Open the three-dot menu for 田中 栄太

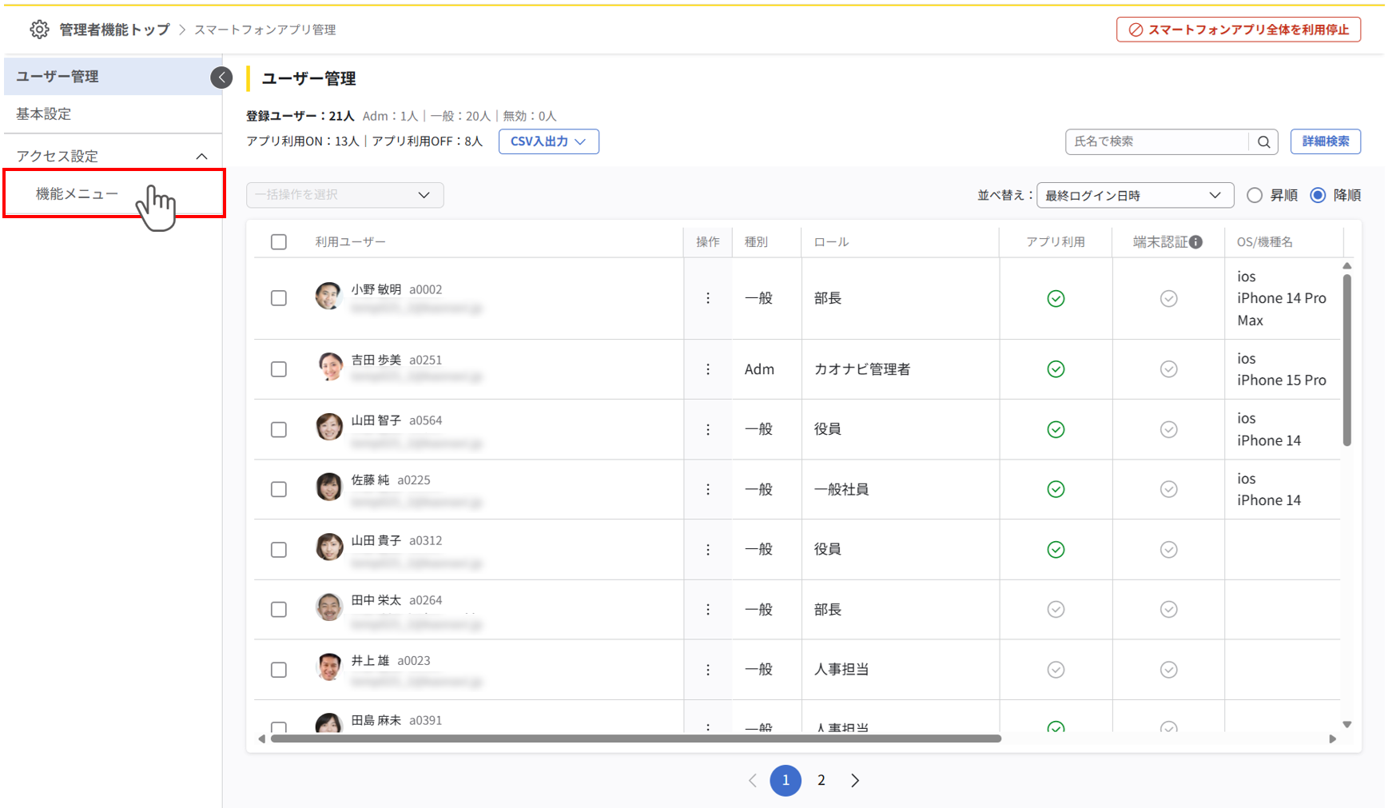pos(708,610)
